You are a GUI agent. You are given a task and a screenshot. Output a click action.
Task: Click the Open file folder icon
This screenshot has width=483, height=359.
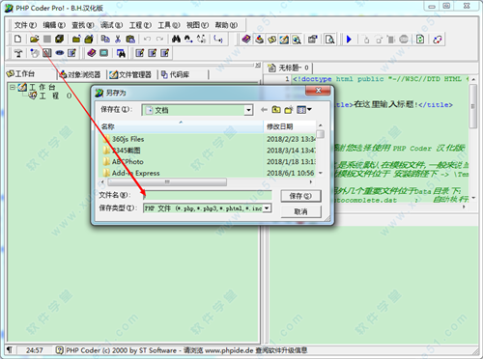coord(34,40)
